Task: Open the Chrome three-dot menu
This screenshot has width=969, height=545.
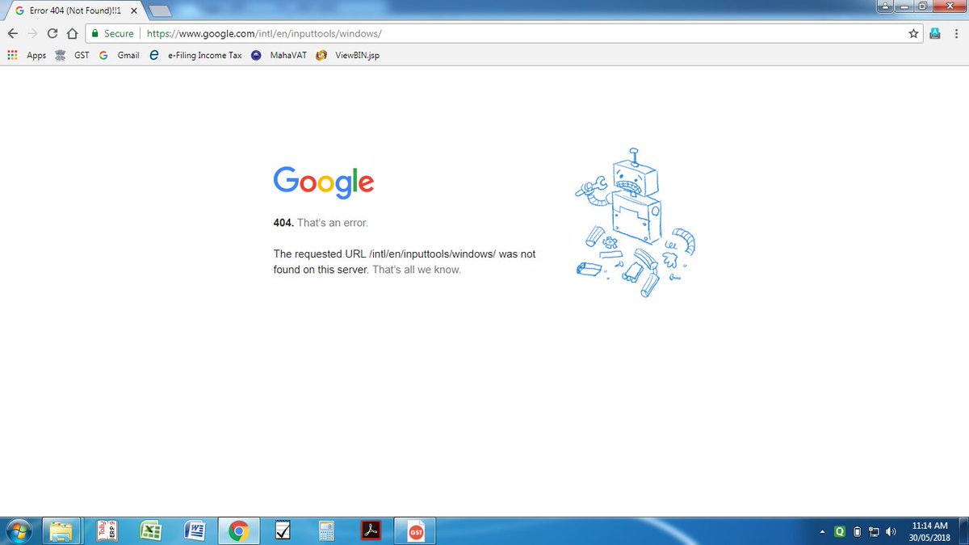Action: point(956,34)
